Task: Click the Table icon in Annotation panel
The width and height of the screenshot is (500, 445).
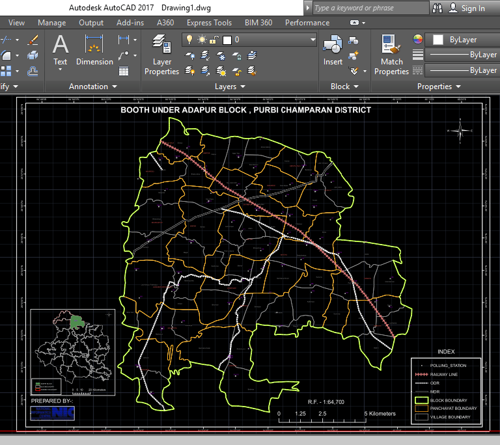Action: [123, 70]
